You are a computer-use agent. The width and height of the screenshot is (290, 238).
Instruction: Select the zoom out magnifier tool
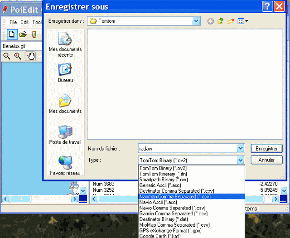(7, 56)
